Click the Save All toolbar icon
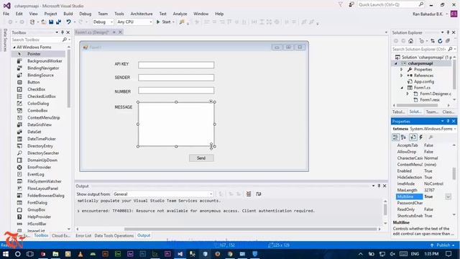The image size is (460, 259). 58,22
